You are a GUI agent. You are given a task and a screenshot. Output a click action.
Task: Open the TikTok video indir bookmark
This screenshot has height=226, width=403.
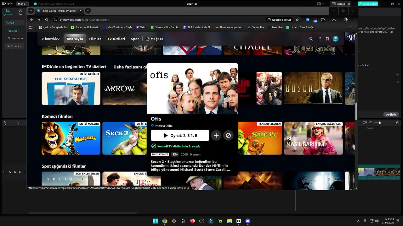197,27
